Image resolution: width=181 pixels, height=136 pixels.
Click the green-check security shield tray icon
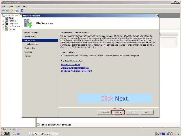click(x=157, y=134)
